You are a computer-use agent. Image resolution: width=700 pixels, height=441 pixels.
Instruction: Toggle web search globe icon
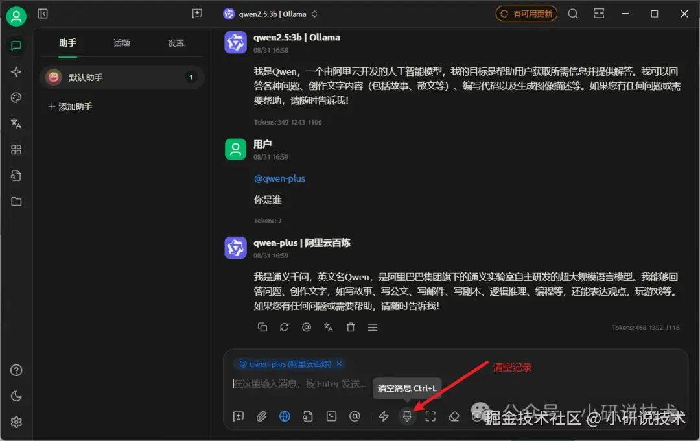click(285, 416)
